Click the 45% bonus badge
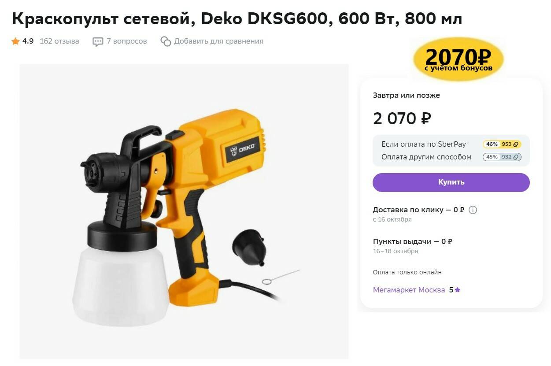Viewport: 551px width, 366px height. point(492,157)
